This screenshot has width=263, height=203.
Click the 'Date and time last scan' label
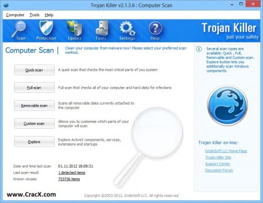32,166
